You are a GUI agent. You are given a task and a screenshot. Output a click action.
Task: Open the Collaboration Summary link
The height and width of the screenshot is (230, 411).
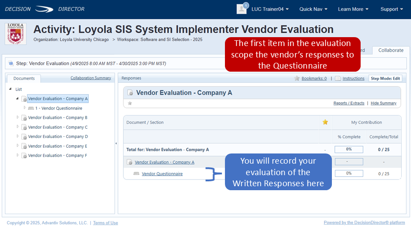pyautogui.click(x=91, y=78)
